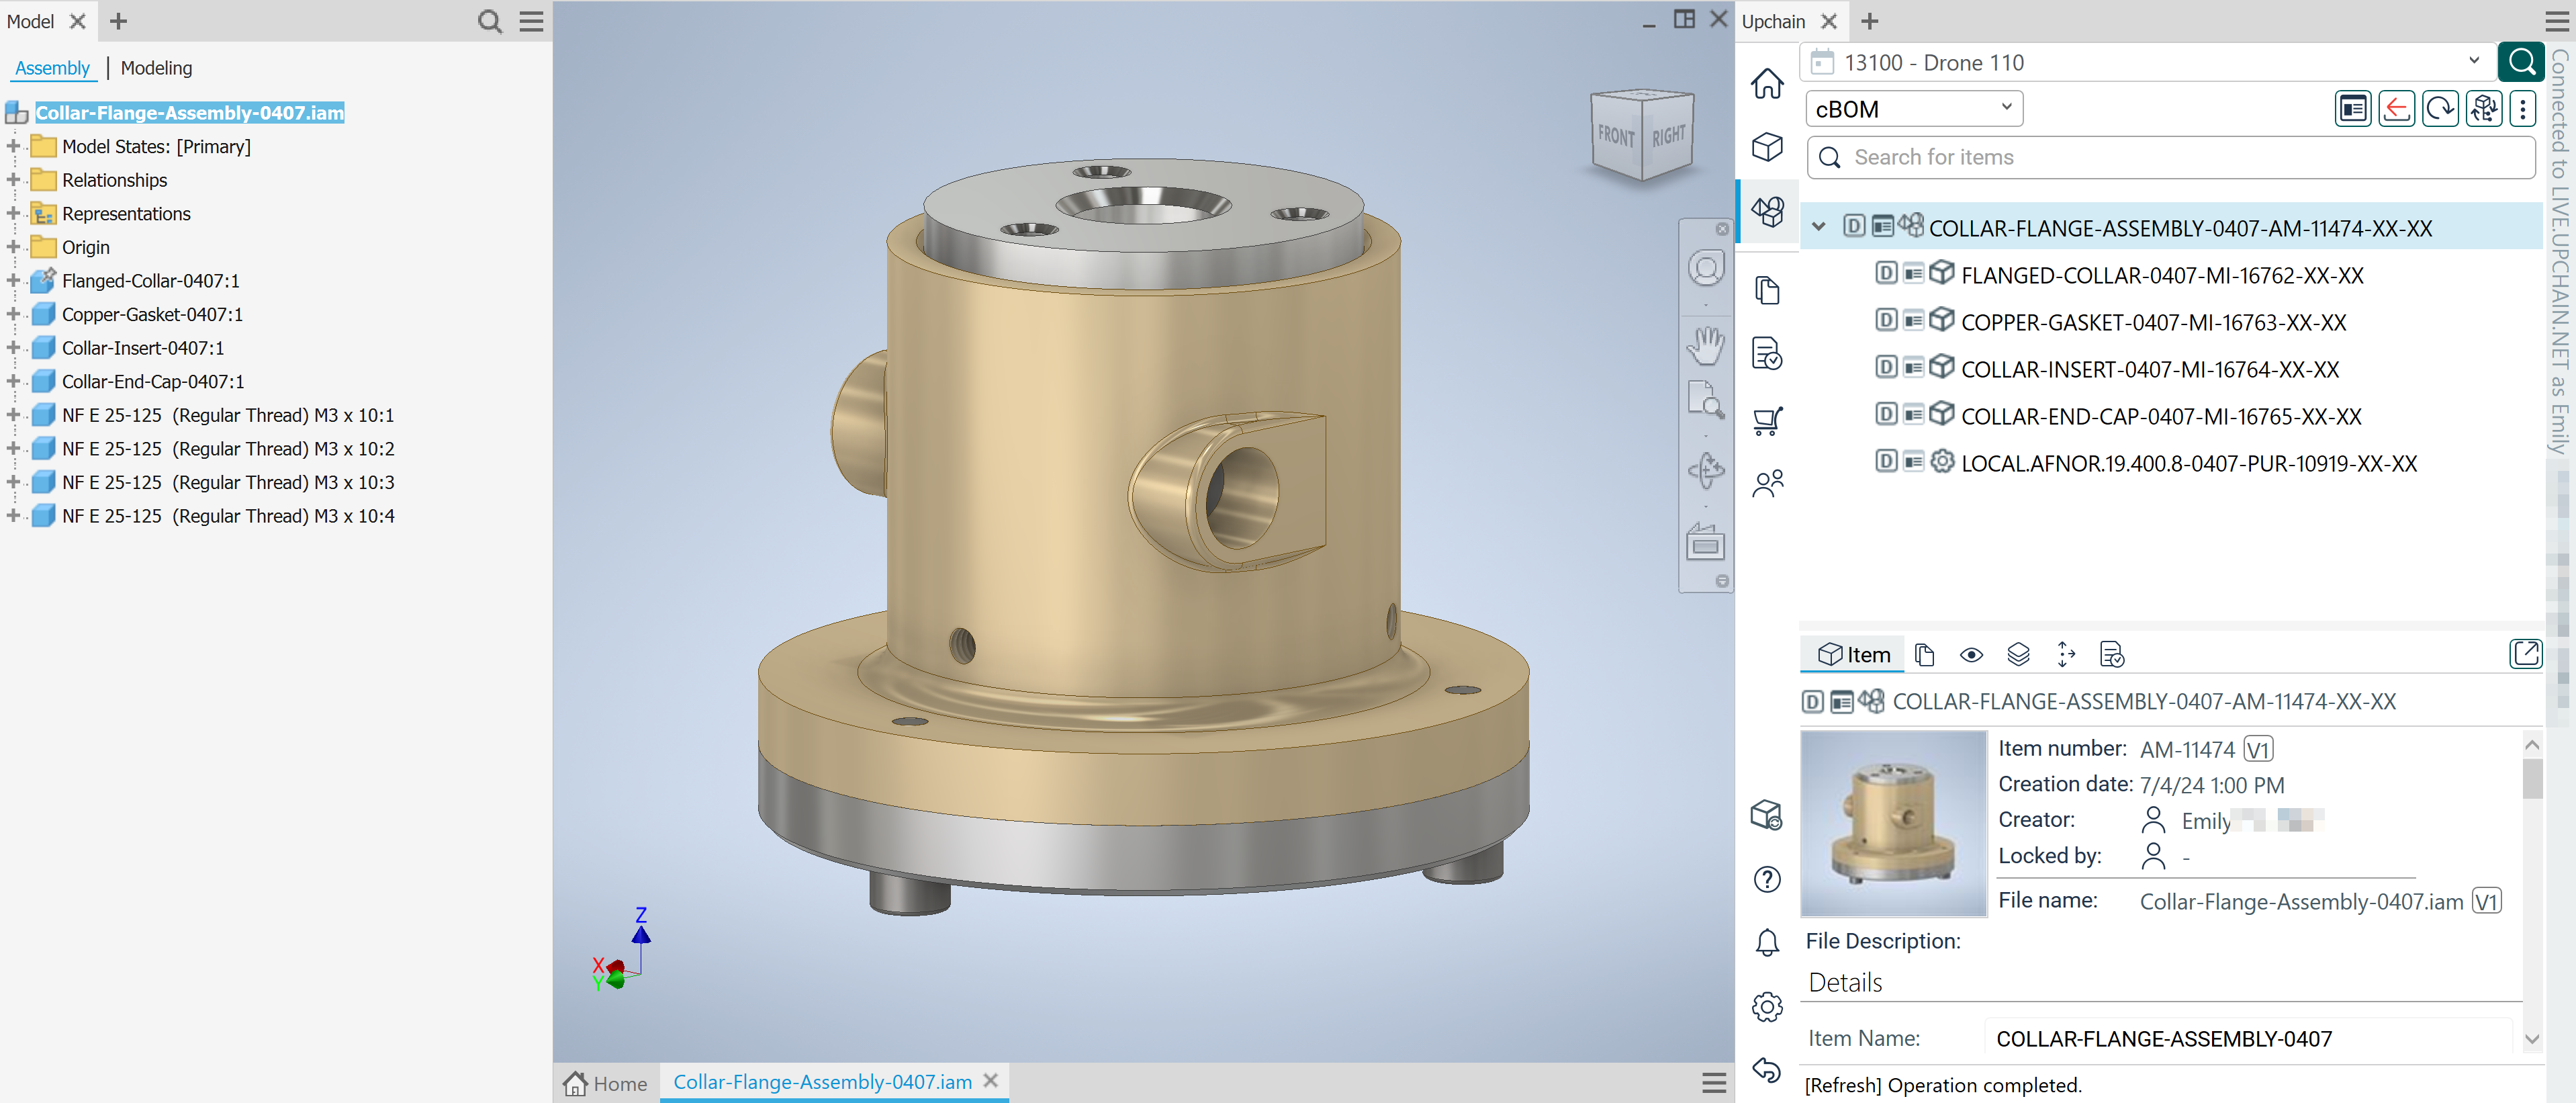Click the Look At tool icon

[1705, 542]
